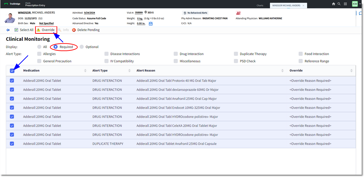Click the No Behavioral Alerts badge
The width and height of the screenshot is (364, 177).
195,13
